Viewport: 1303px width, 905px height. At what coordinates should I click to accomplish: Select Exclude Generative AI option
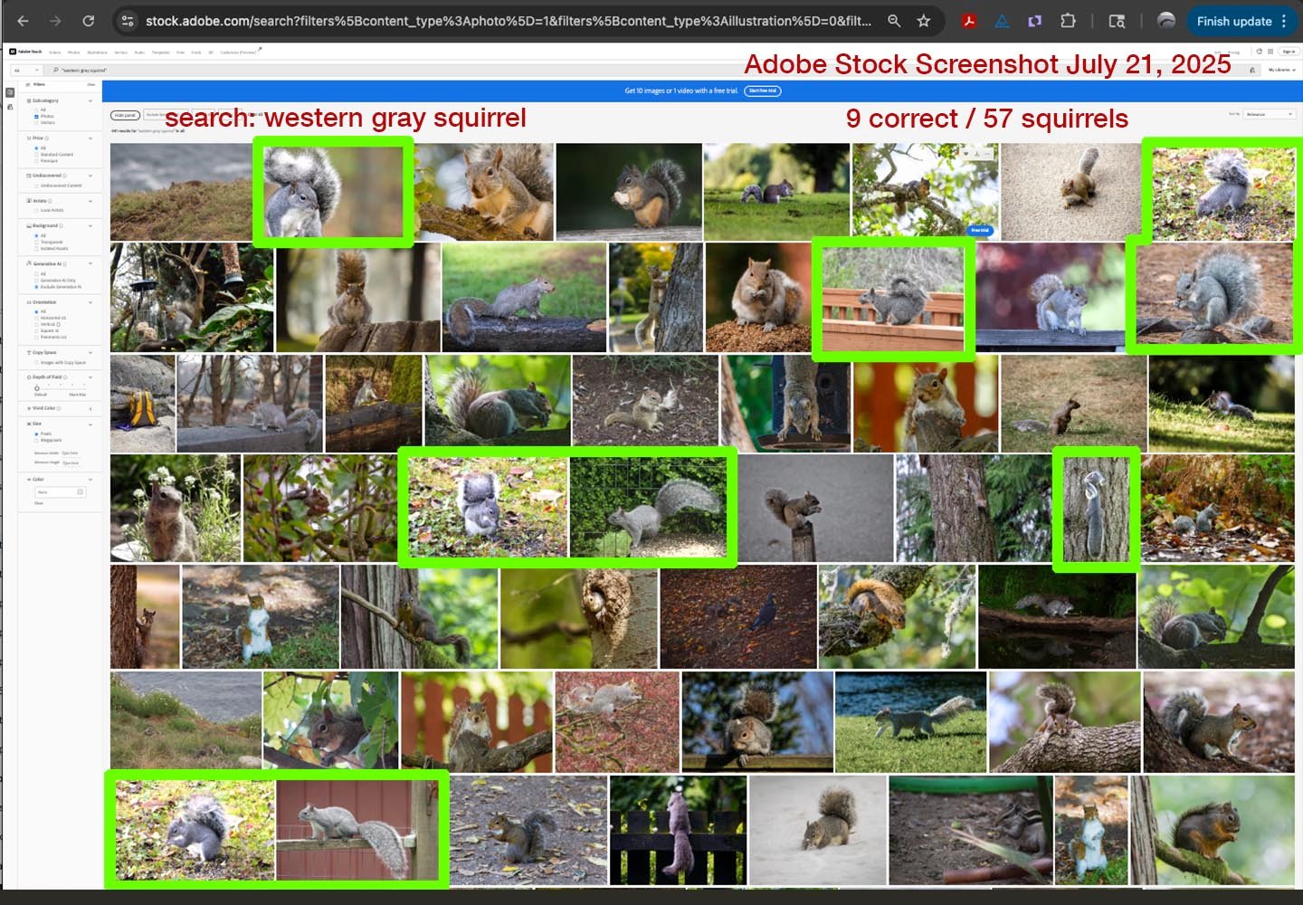[37, 287]
